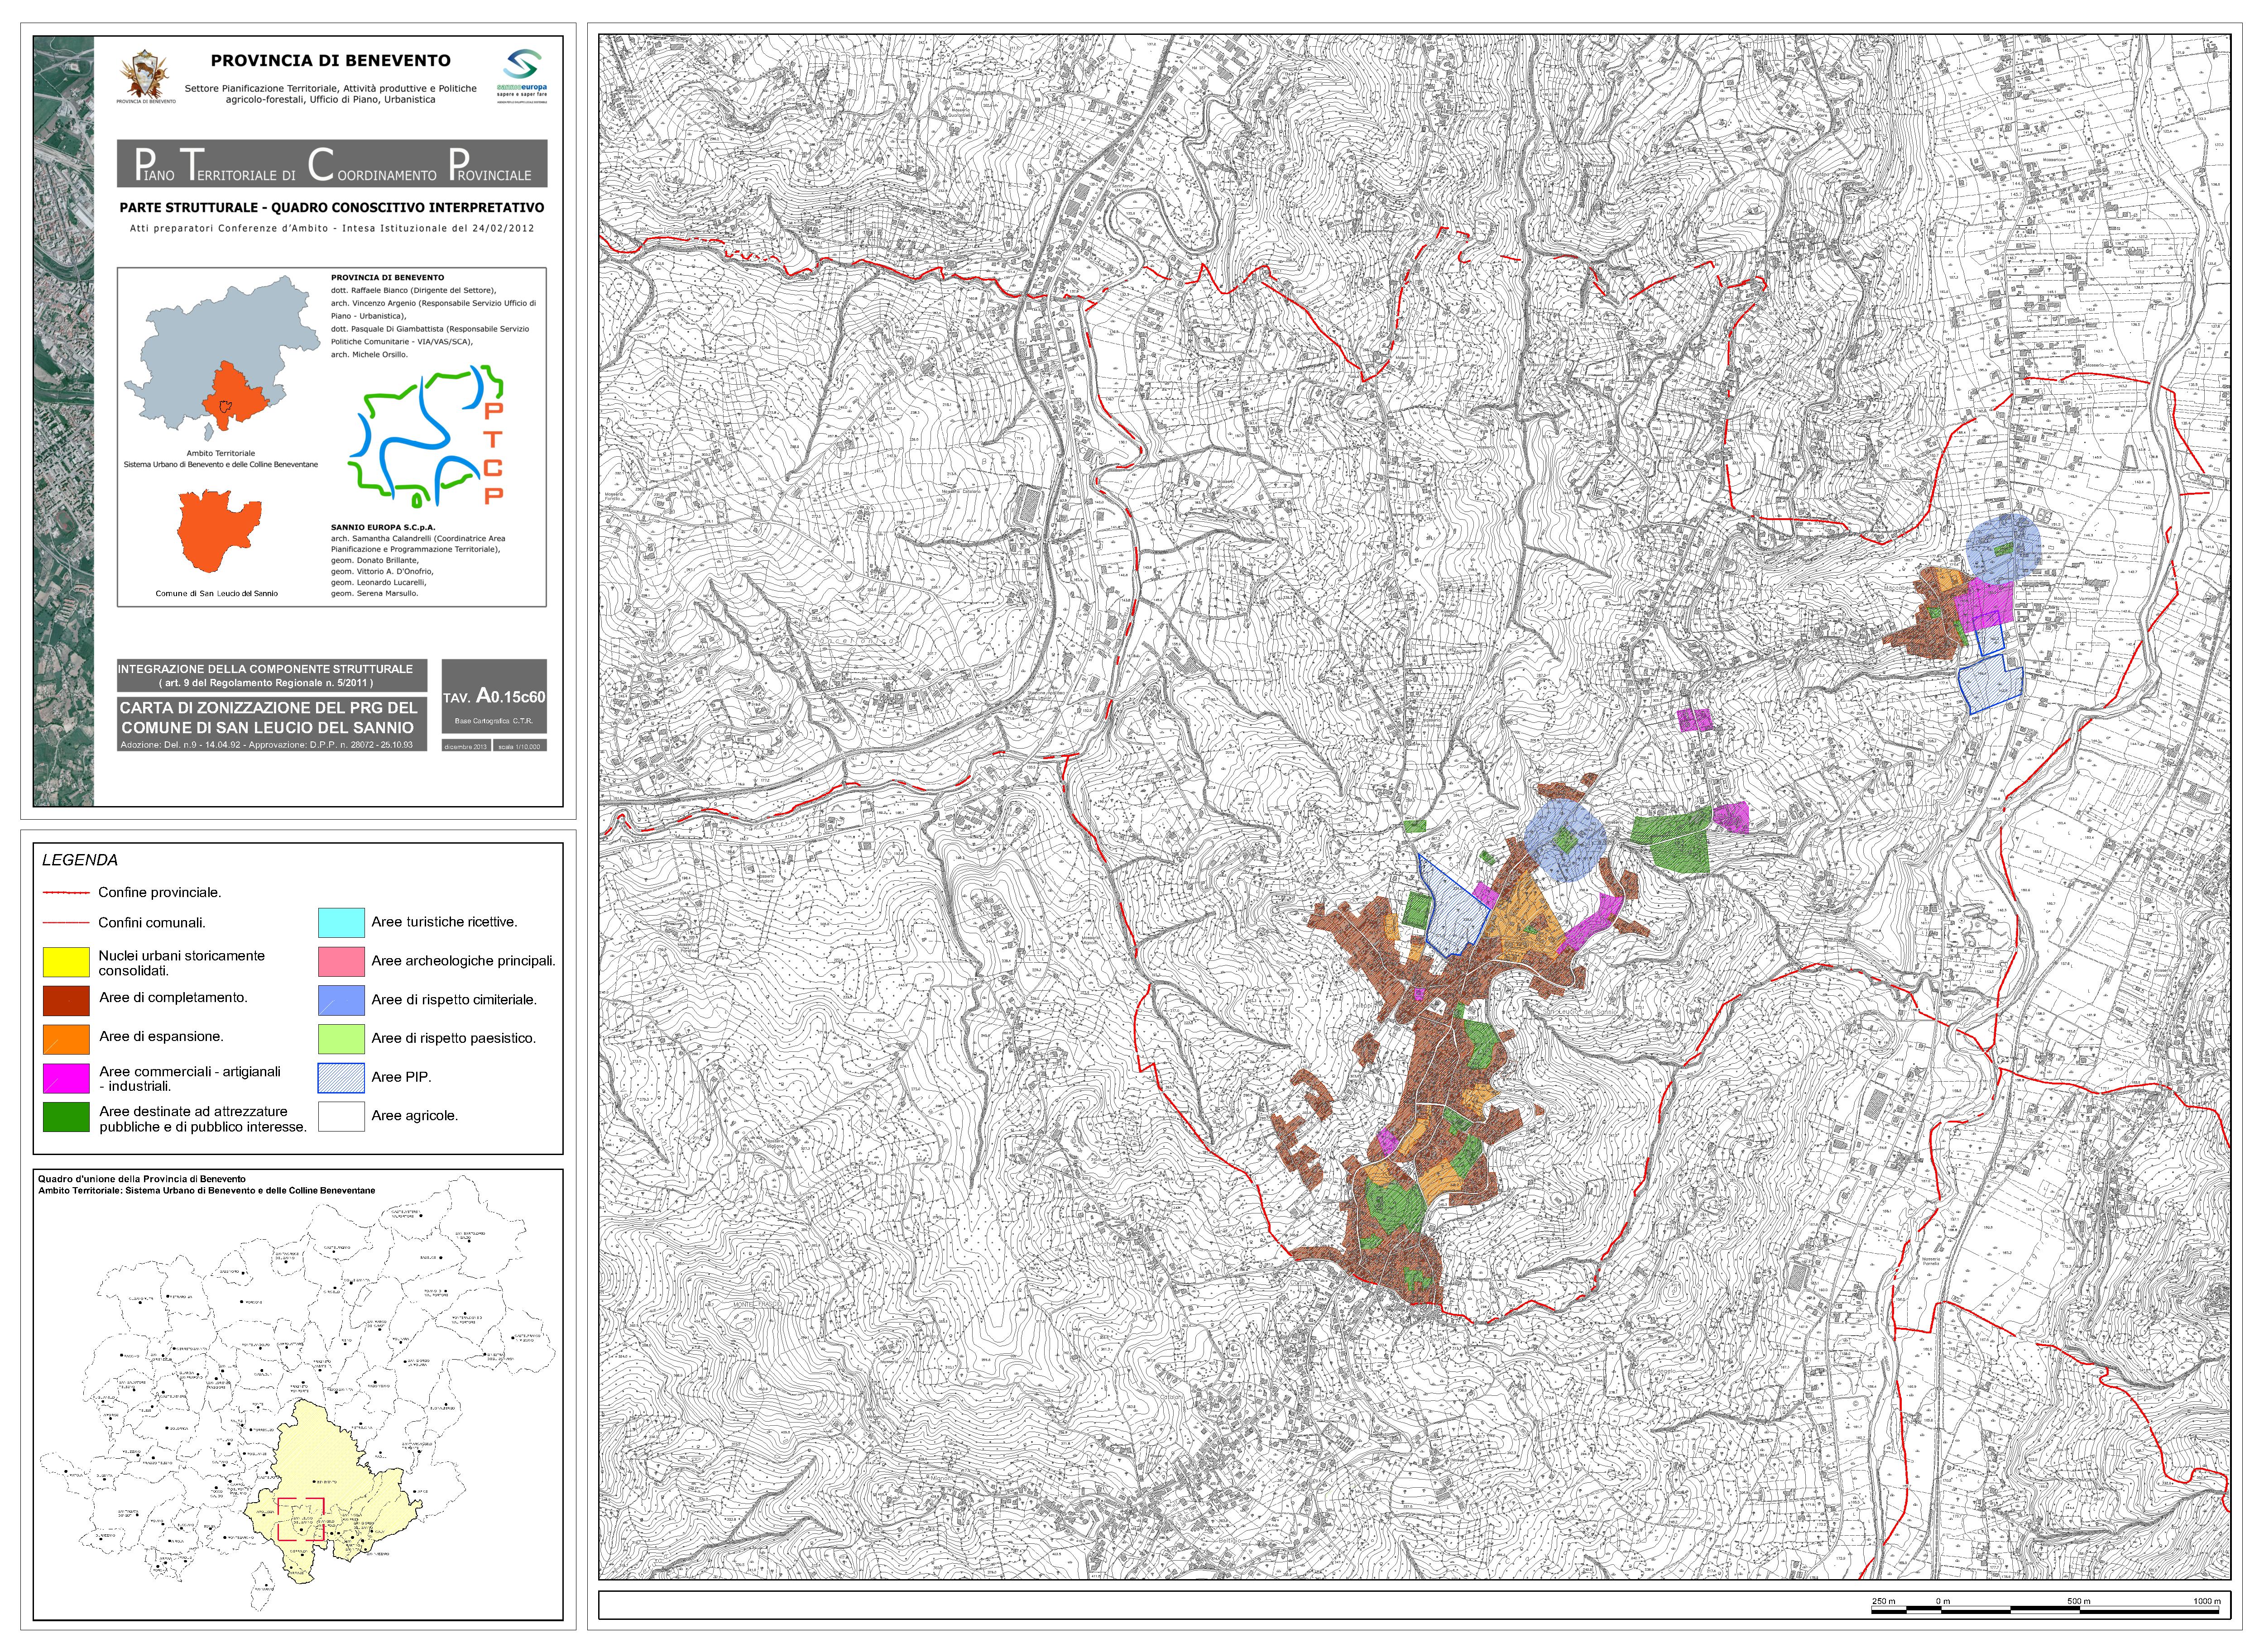Click 'PARTE STRUTTURALE - QUADRO CONOSCITIVO INTERPRETATIVO' text
This screenshot has width=2264, height=1652.
coord(332,208)
